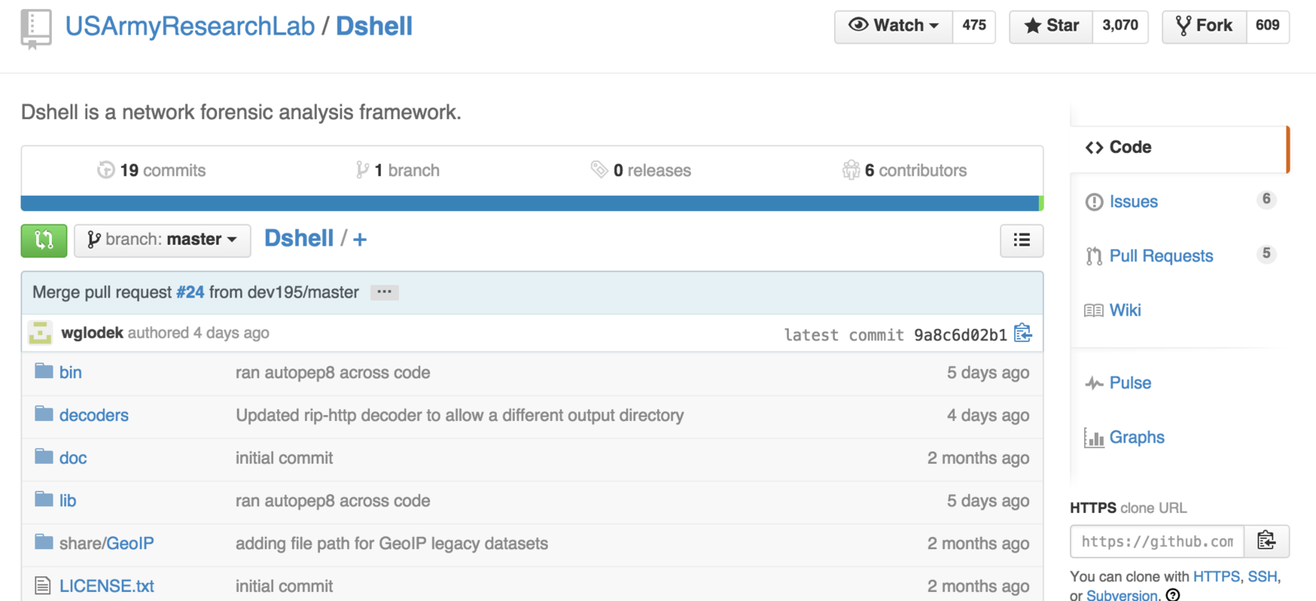Copy the clone URL to clipboard

coord(1267,541)
